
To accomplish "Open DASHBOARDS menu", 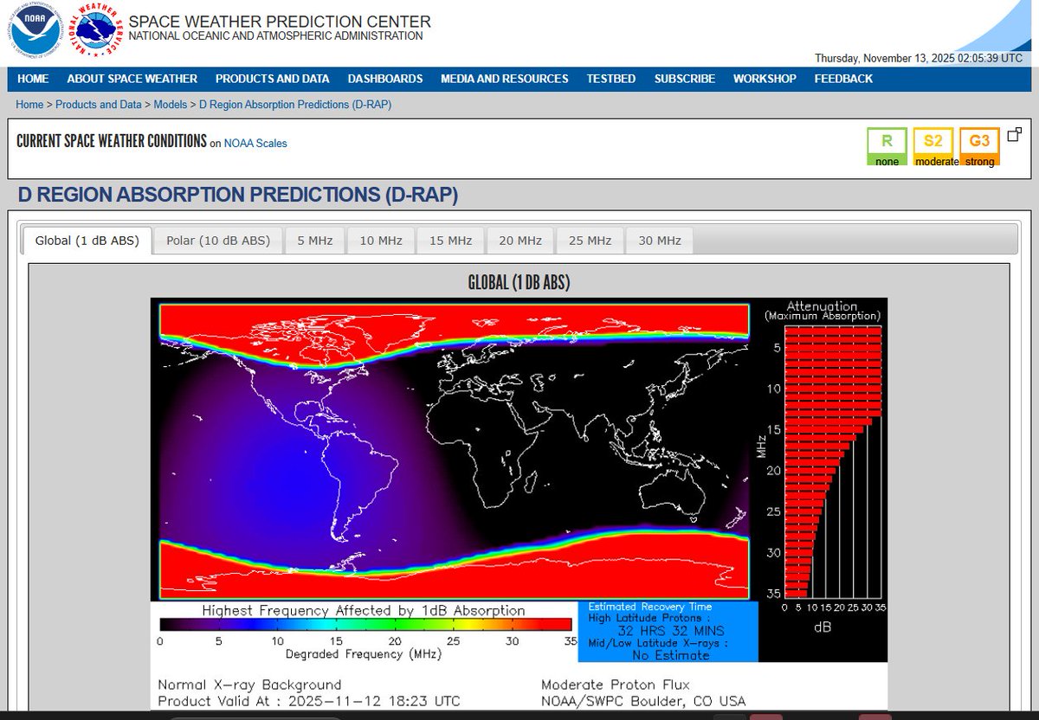I will point(385,79).
